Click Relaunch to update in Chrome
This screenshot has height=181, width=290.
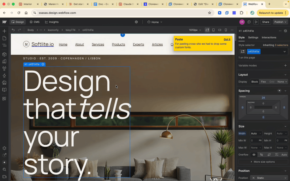(273, 13)
